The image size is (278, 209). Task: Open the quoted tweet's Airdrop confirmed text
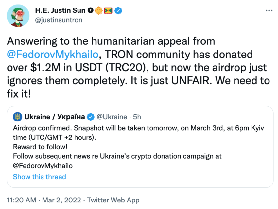131,127
